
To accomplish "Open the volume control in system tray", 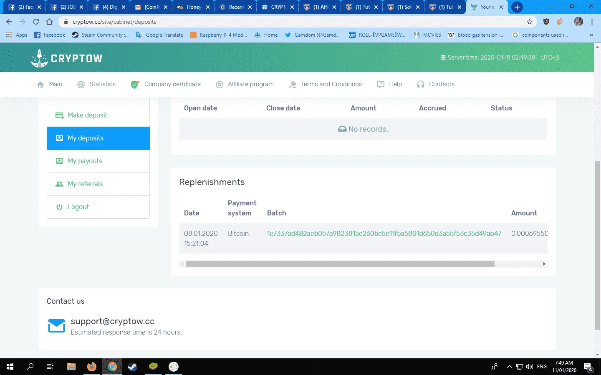I will coord(530,367).
